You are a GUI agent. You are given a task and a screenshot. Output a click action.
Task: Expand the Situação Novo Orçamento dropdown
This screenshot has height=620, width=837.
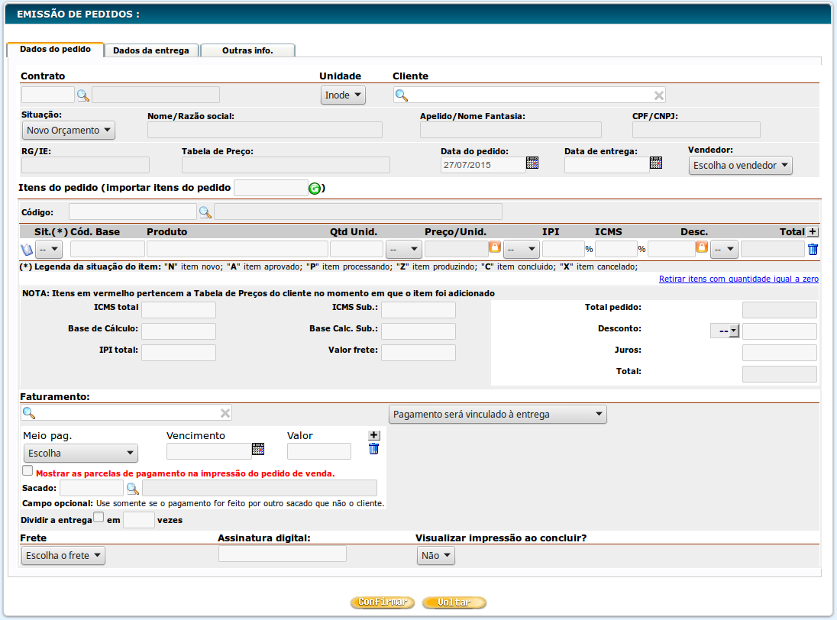[68, 131]
